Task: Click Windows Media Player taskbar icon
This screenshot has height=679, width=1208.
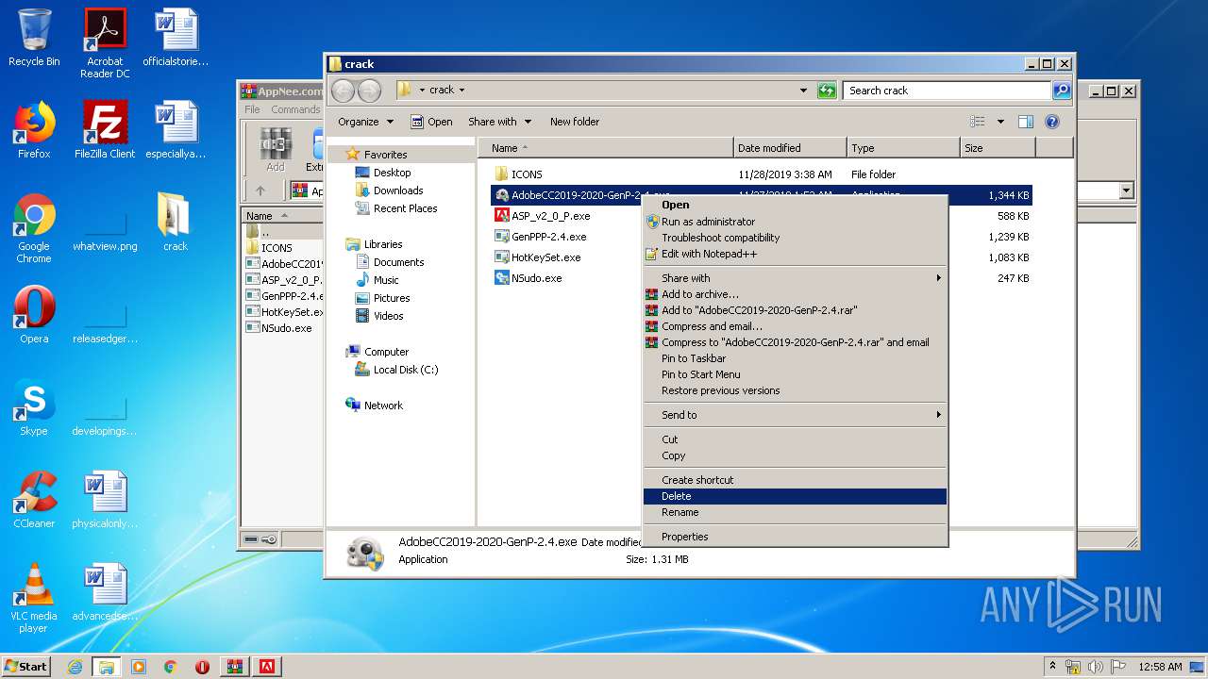Action: click(139, 667)
